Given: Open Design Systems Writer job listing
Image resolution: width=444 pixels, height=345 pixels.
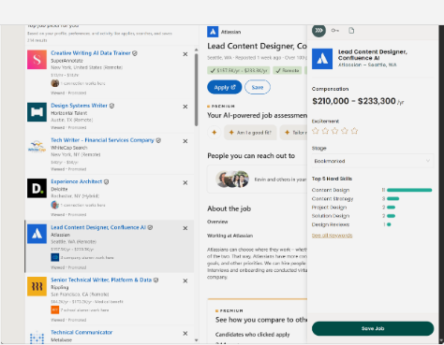Looking at the screenshot, I should click(x=79, y=106).
